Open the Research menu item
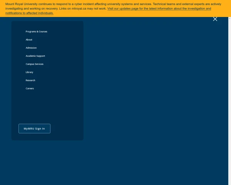 (x=30, y=80)
